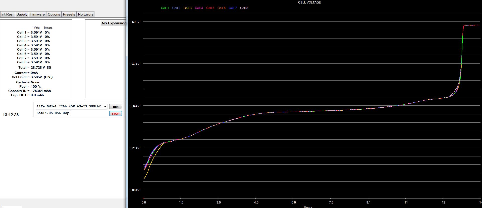482x208 pixels.
Task: Click the No Errors status tab
Action: pyautogui.click(x=86, y=14)
